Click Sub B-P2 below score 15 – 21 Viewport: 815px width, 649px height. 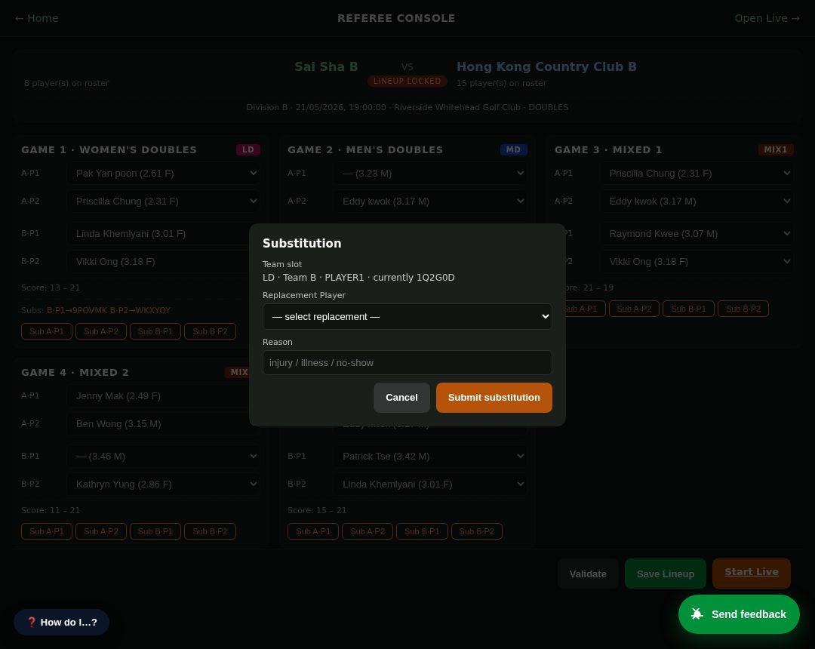(x=477, y=531)
